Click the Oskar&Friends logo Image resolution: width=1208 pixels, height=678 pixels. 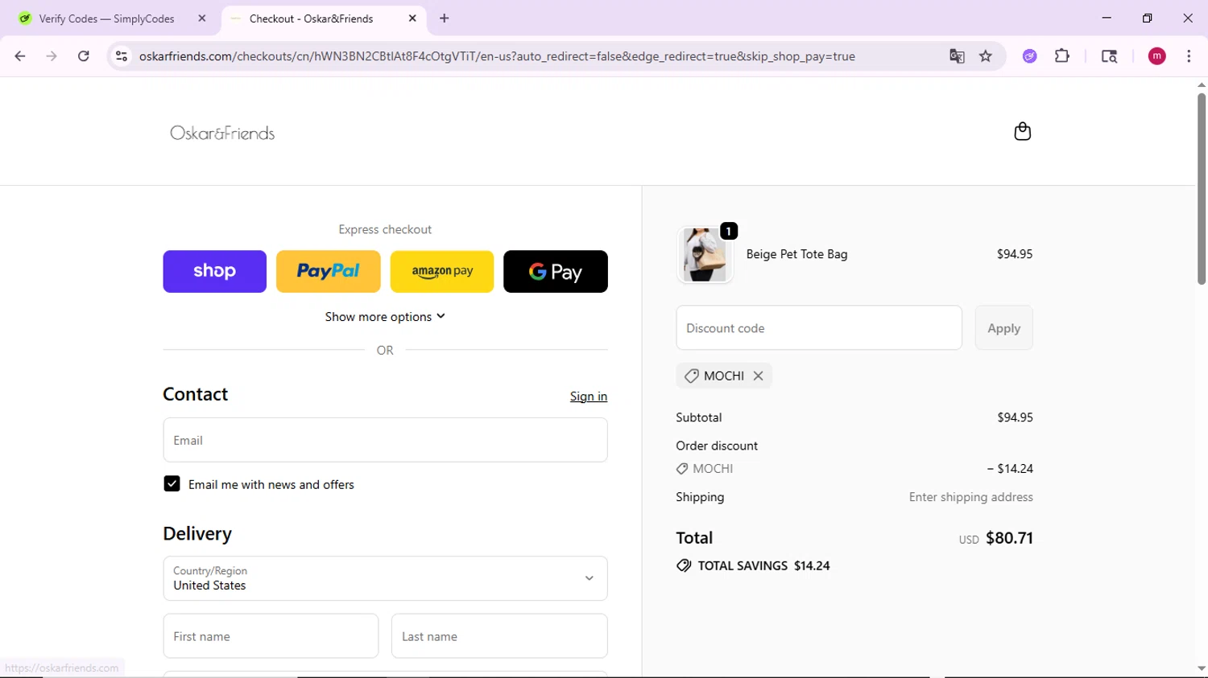(222, 133)
